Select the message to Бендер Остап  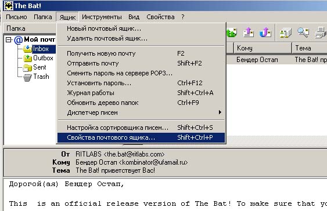pos(257,60)
